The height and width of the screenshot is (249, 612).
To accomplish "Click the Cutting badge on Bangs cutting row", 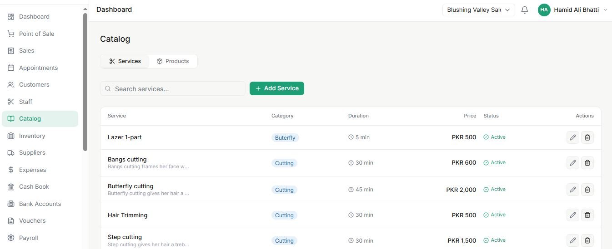I will [x=284, y=163].
